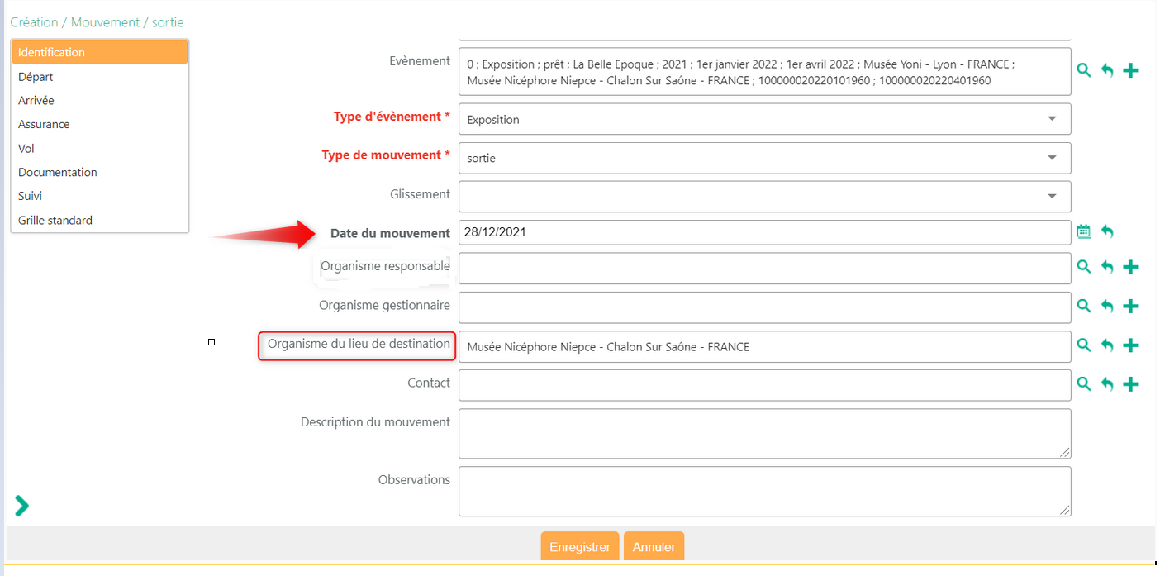Image resolution: width=1160 pixels, height=576 pixels.
Task: Search for an Organisme responsable
Action: 1084,266
